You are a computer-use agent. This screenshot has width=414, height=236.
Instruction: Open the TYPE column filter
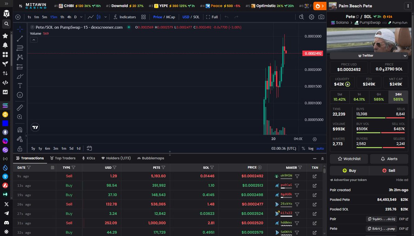[73, 168]
